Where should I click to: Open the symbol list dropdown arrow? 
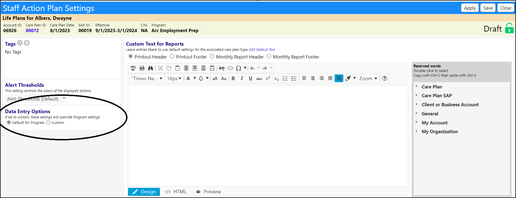[x=245, y=68]
